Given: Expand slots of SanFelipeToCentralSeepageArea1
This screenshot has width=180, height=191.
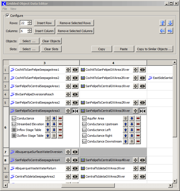Looking at the screenshot, I should [75, 86].
